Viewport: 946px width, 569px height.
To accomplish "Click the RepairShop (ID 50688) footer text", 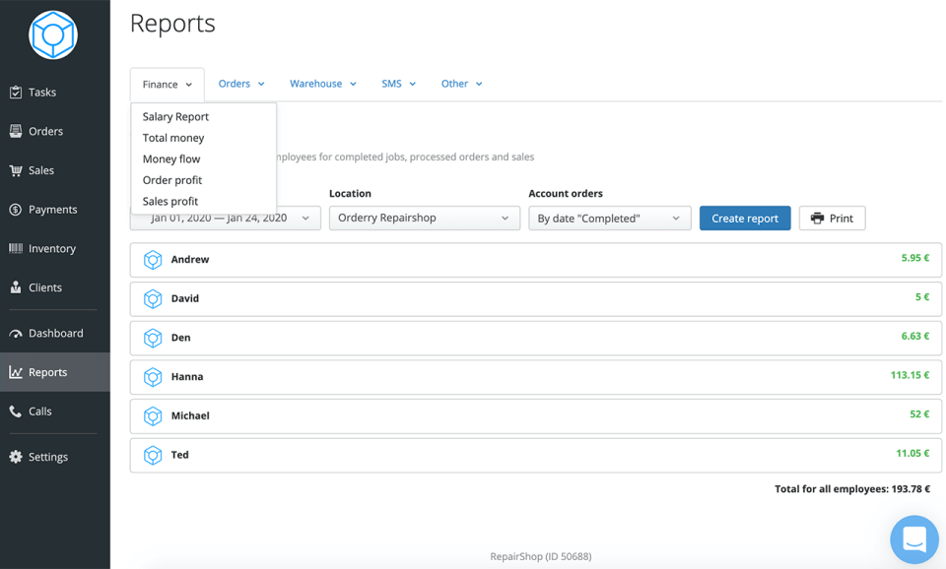I will click(x=541, y=556).
